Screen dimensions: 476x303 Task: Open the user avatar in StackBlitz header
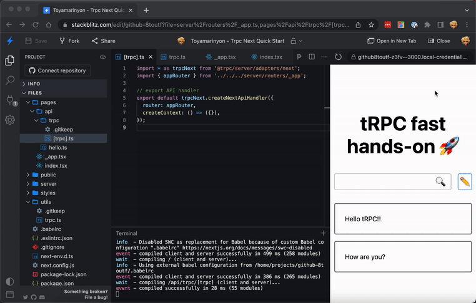click(x=465, y=41)
